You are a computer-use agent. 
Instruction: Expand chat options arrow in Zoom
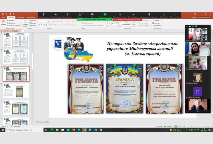pos(96,14)
